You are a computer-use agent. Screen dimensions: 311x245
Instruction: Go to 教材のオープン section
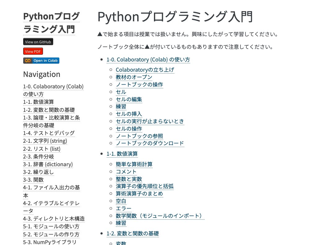134,77
